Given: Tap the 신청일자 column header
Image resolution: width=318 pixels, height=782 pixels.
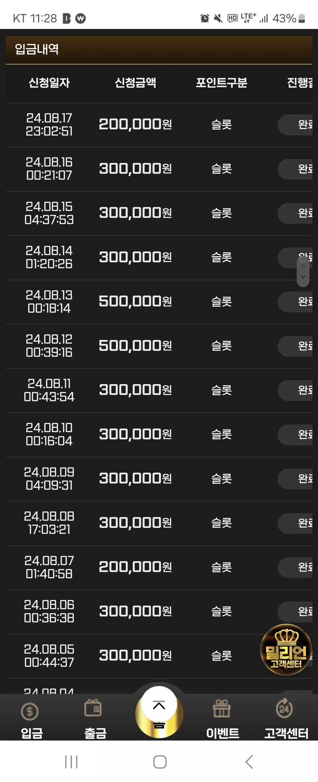Looking at the screenshot, I should 49,83.
